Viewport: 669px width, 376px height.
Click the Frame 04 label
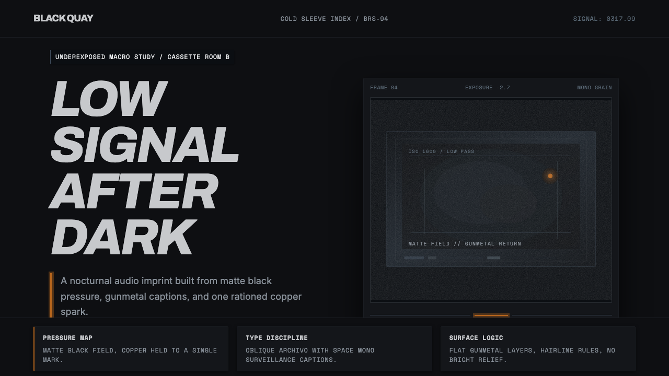[384, 88]
